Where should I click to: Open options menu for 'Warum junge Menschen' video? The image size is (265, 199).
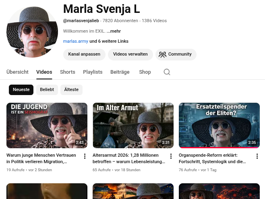85,156
